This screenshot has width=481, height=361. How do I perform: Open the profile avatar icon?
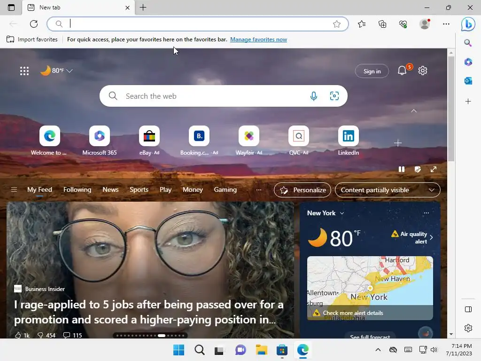point(425,24)
